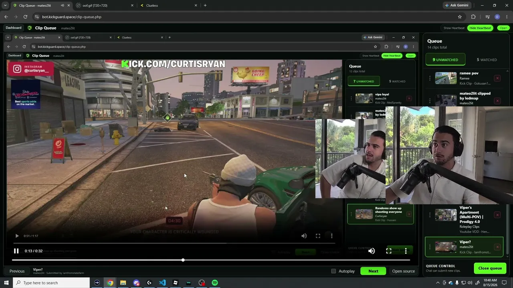This screenshot has height=288, width=513.
Task: Select the ramee pov clip thumbnail
Action: (x=446, y=78)
